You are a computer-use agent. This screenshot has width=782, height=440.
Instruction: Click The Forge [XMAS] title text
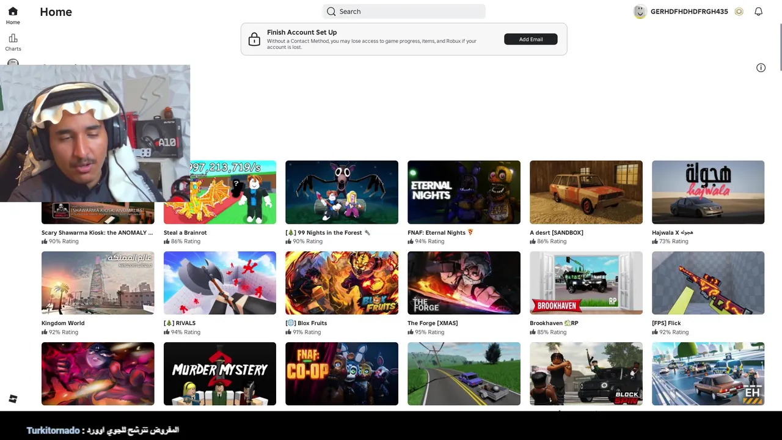433,323
